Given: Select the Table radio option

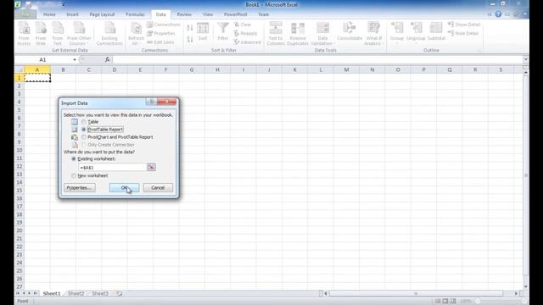Looking at the screenshot, I should 84,122.
